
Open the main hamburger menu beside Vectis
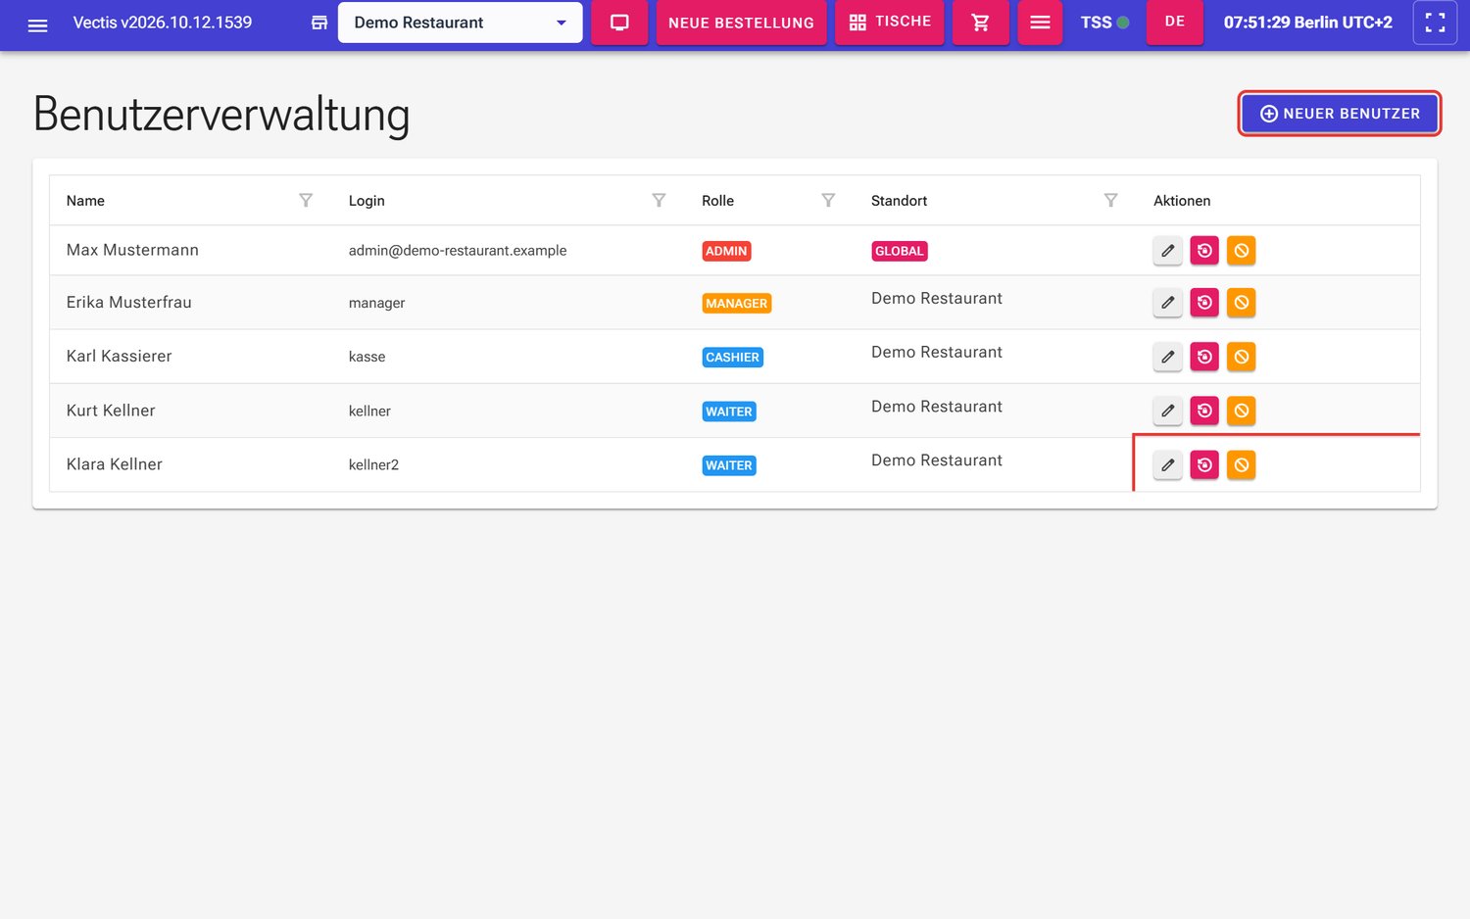(37, 24)
